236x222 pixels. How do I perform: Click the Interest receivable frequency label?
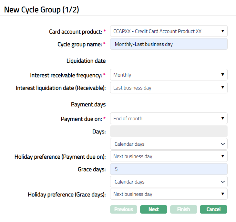pos(66,75)
